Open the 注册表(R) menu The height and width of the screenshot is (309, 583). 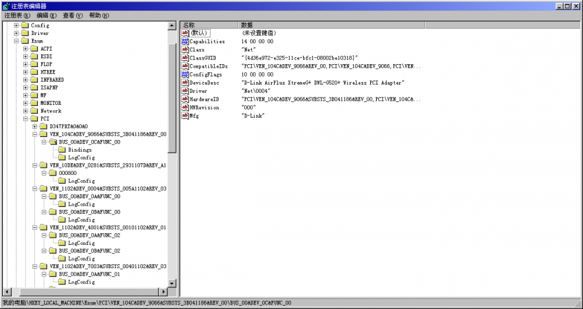(17, 16)
